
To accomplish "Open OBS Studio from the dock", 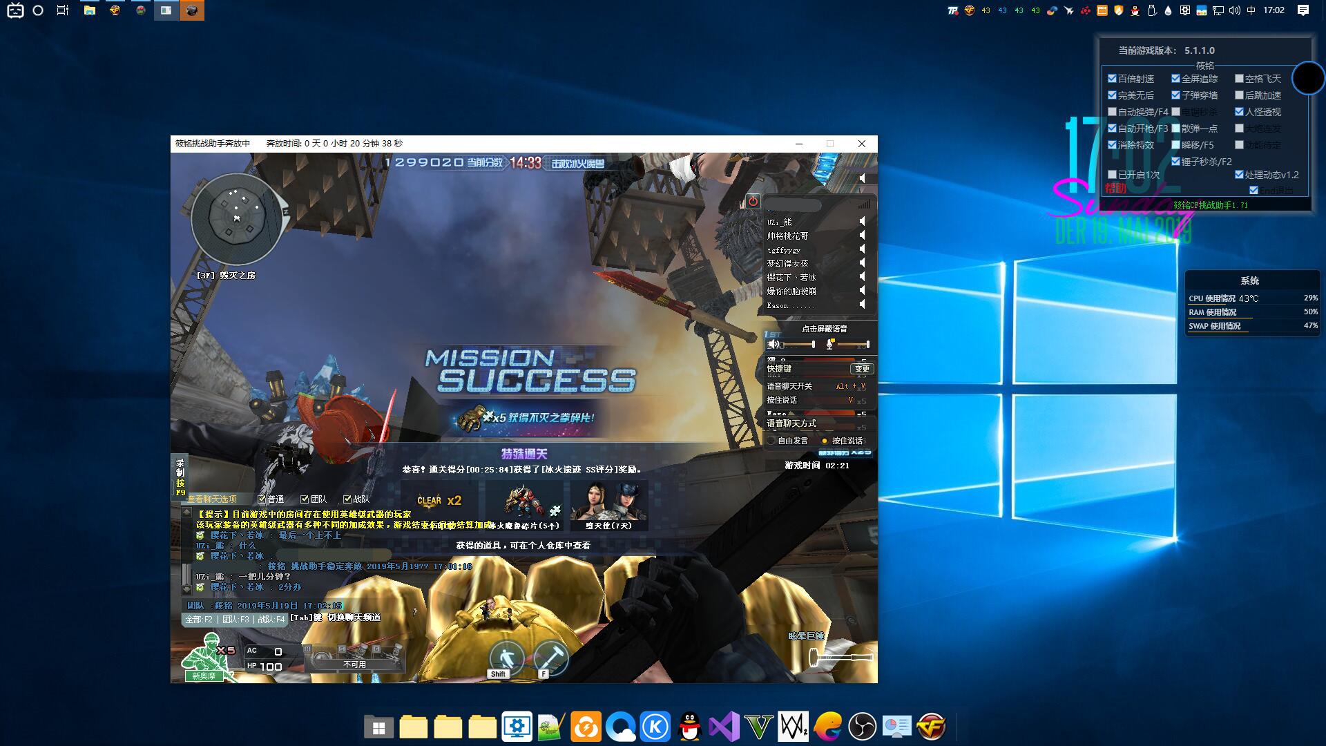I will coord(862,727).
